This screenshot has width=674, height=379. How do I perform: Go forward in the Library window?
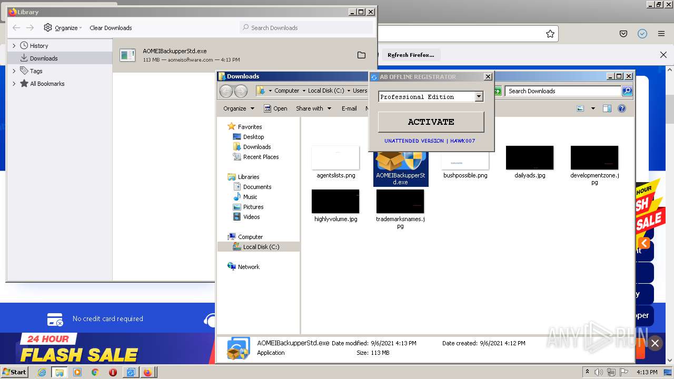[30, 28]
